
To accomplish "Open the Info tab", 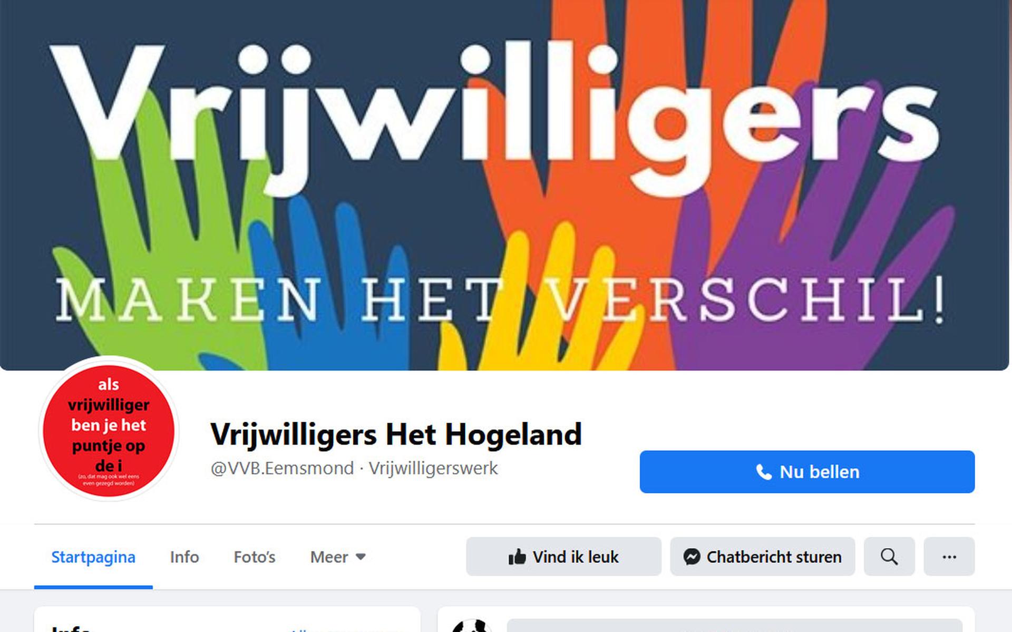I will tap(184, 557).
